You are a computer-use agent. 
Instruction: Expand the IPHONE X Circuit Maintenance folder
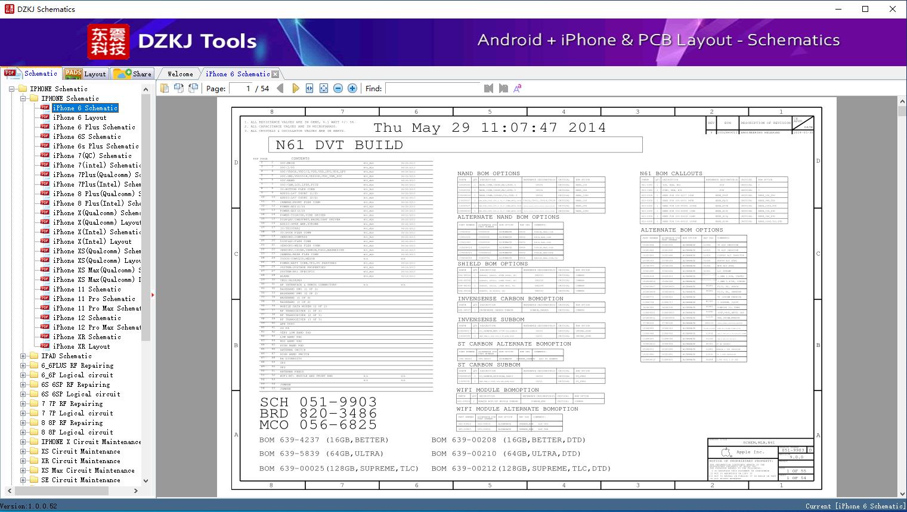click(23, 442)
